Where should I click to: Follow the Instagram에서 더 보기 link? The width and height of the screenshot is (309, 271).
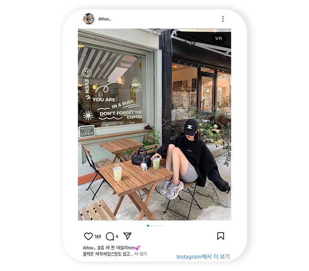pyautogui.click(x=203, y=257)
